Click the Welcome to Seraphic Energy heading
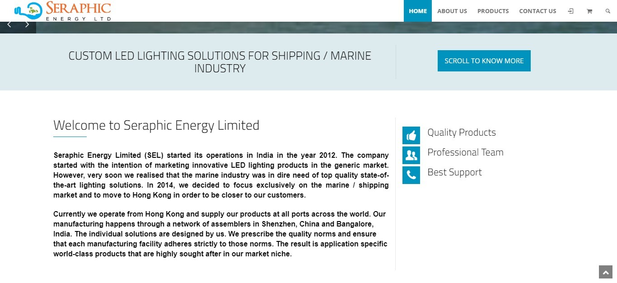 click(x=156, y=125)
